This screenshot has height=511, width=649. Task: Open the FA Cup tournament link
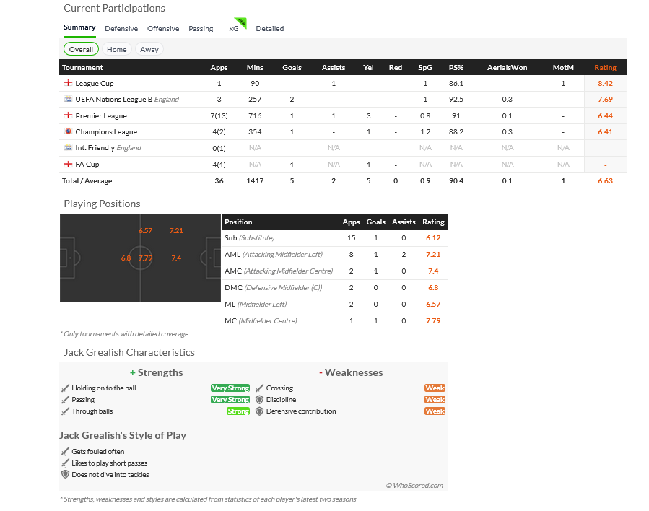pyautogui.click(x=87, y=165)
